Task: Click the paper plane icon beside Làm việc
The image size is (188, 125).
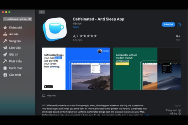Action: coord(5,48)
